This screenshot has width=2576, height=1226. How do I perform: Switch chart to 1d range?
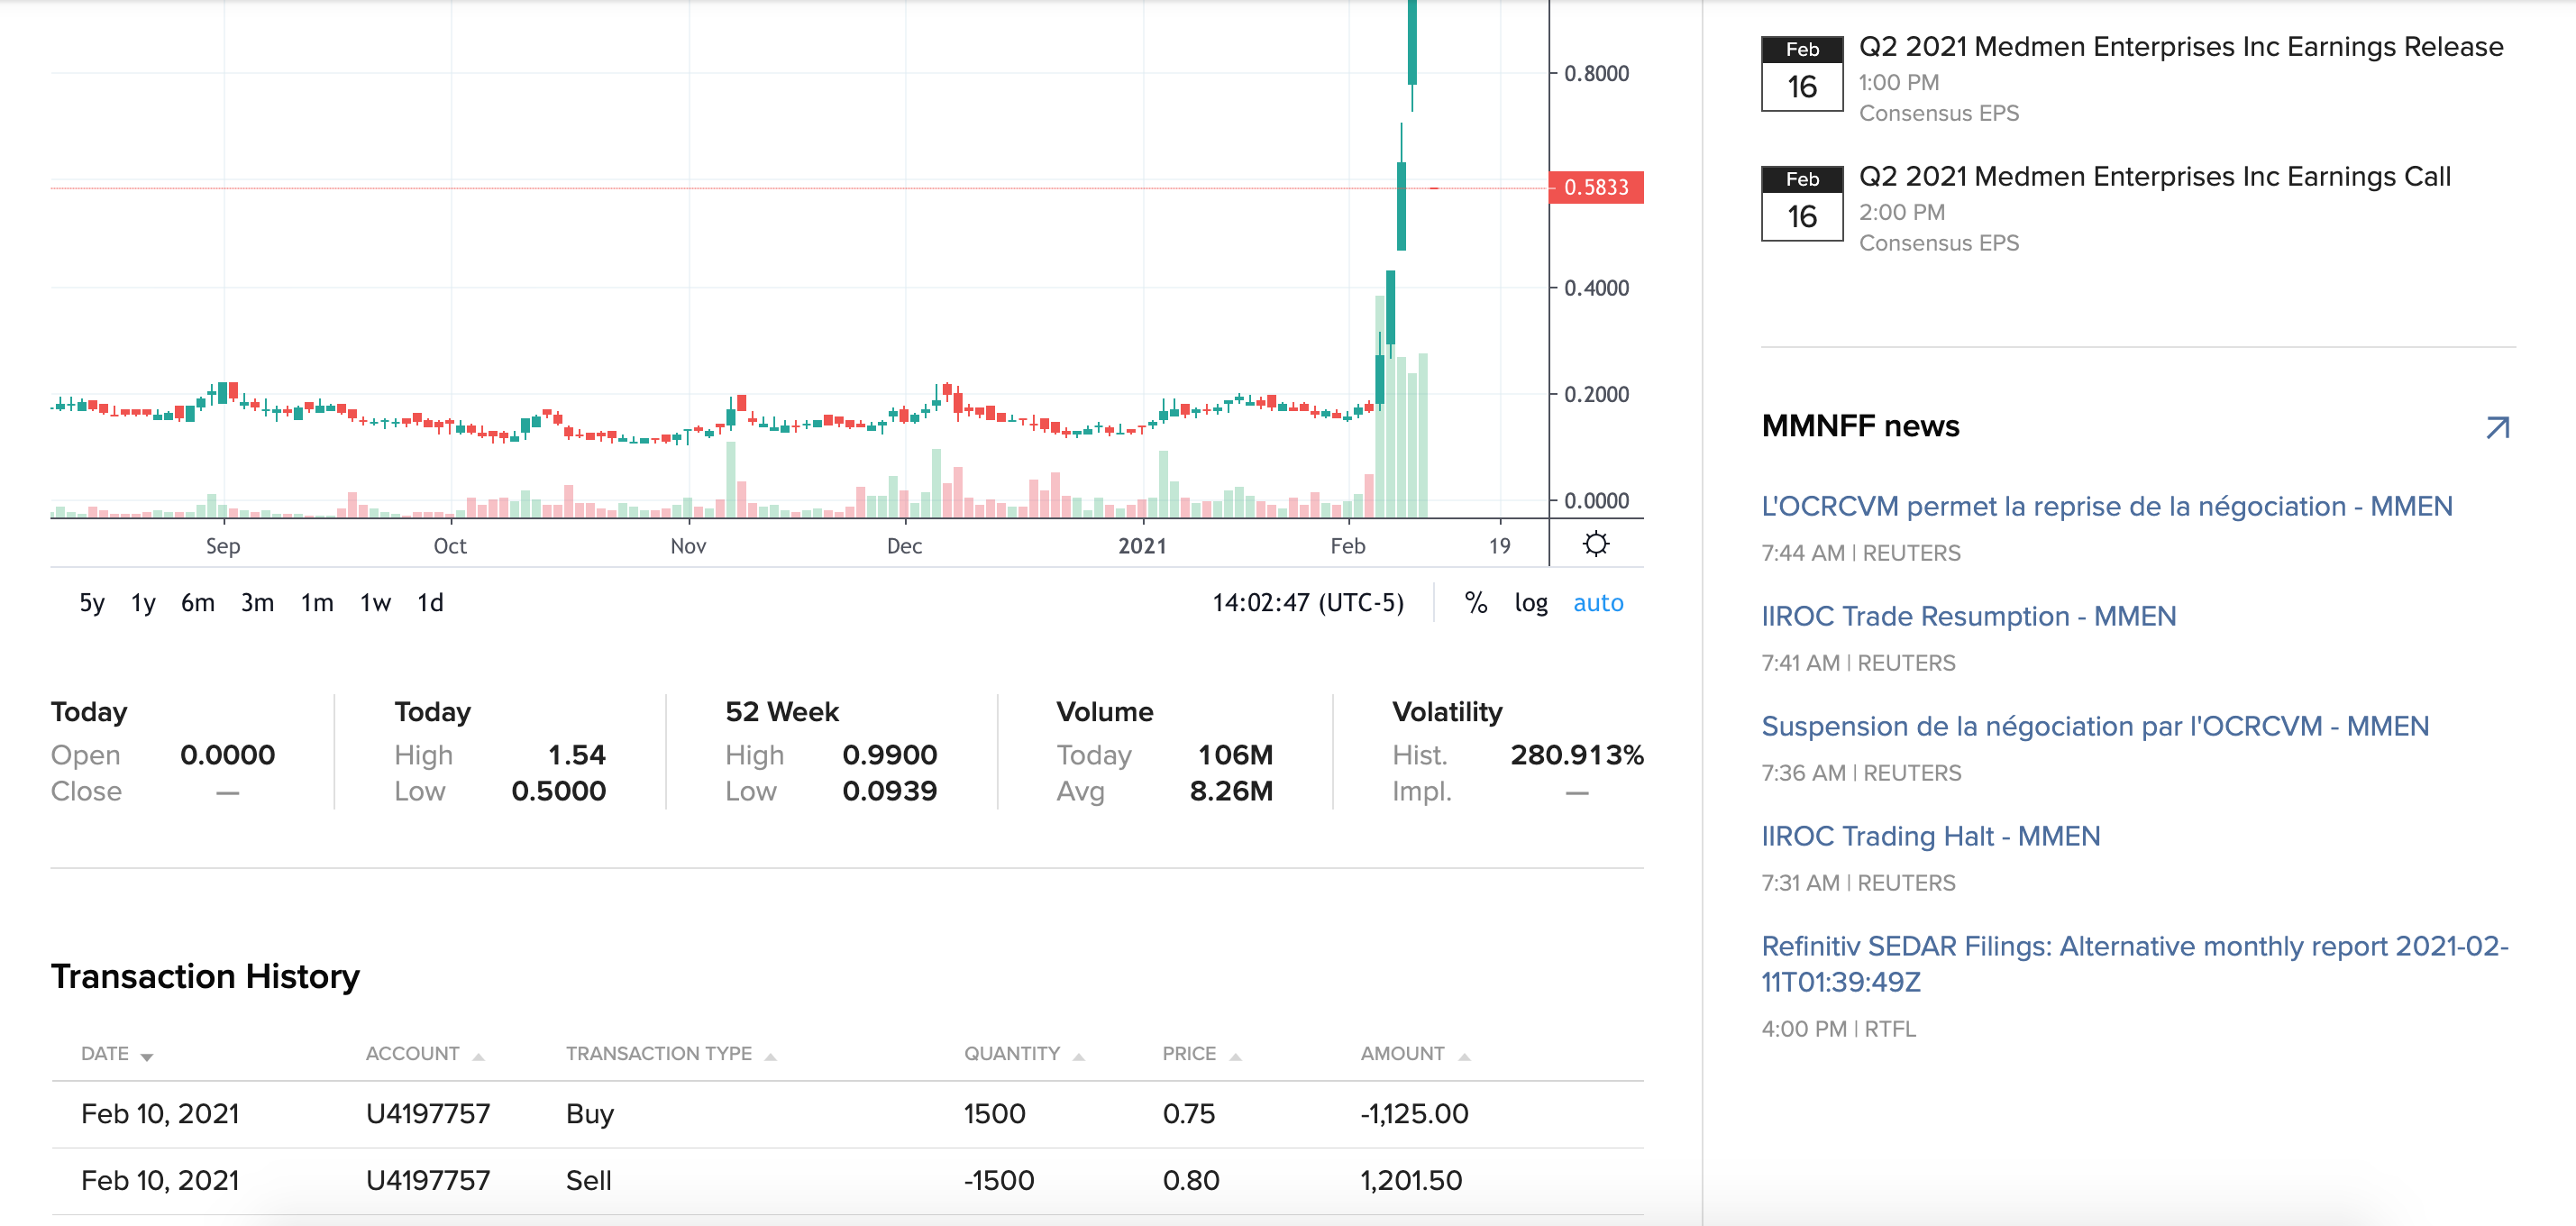(x=430, y=603)
